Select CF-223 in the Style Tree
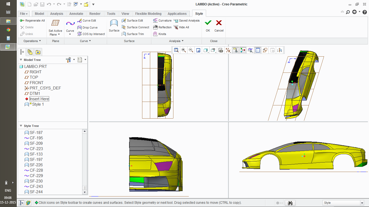This screenshot has width=369, height=207. tap(33, 149)
